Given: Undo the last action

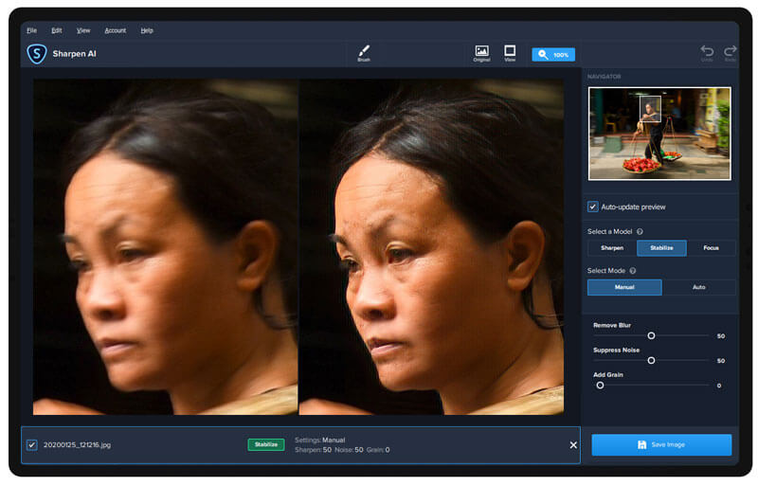Looking at the screenshot, I should coord(707,53).
